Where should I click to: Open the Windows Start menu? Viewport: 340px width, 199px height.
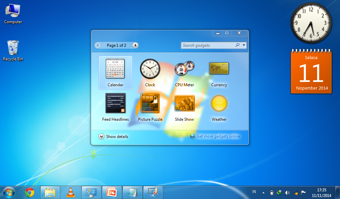pos(9,192)
